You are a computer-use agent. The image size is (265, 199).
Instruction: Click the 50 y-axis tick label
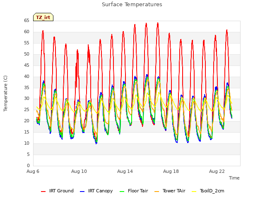[x=26, y=54]
